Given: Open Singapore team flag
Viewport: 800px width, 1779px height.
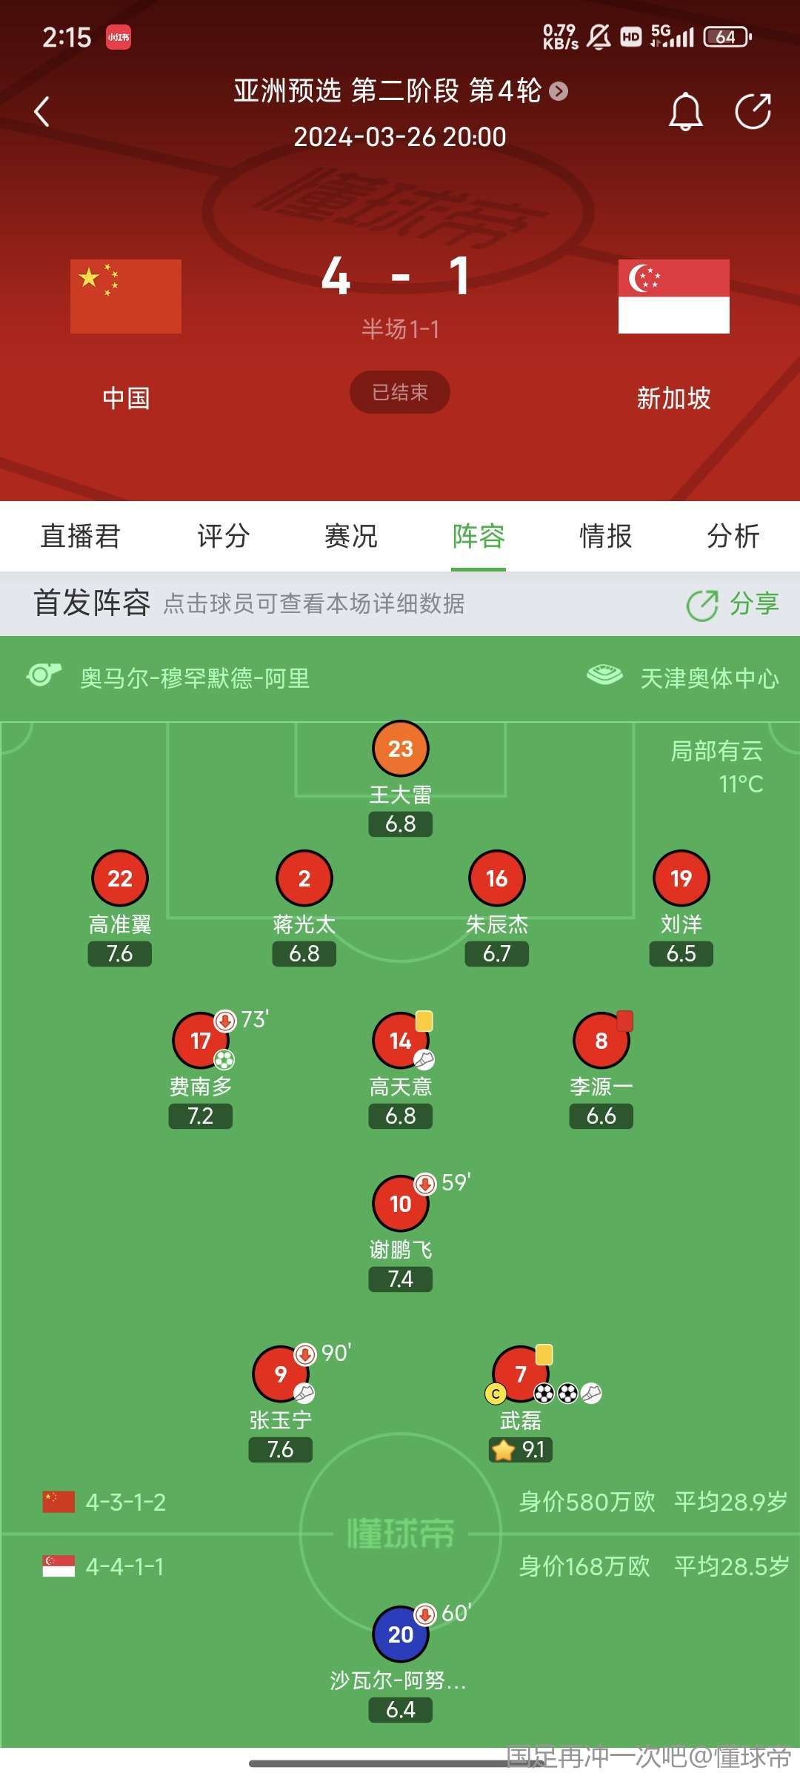Looking at the screenshot, I should 674,296.
